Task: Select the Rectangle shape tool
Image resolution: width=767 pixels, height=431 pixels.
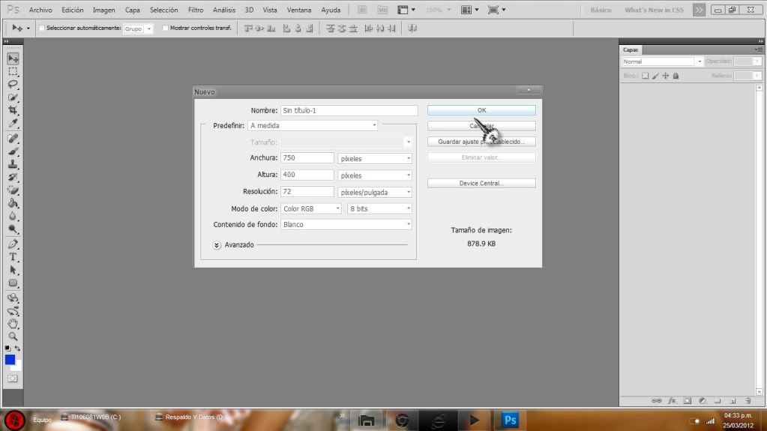Action: 13,283
